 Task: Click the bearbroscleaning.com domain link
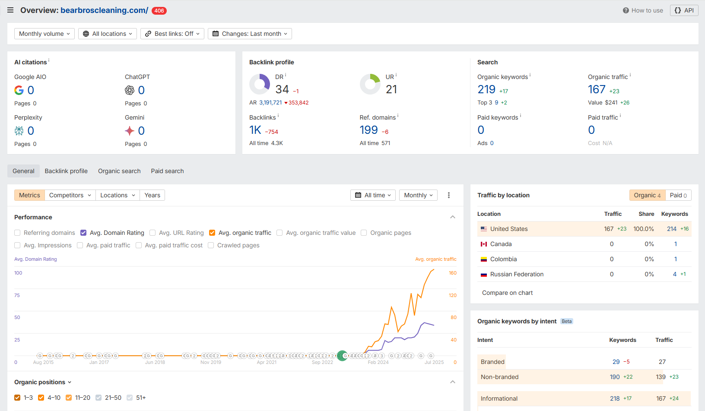click(x=104, y=10)
